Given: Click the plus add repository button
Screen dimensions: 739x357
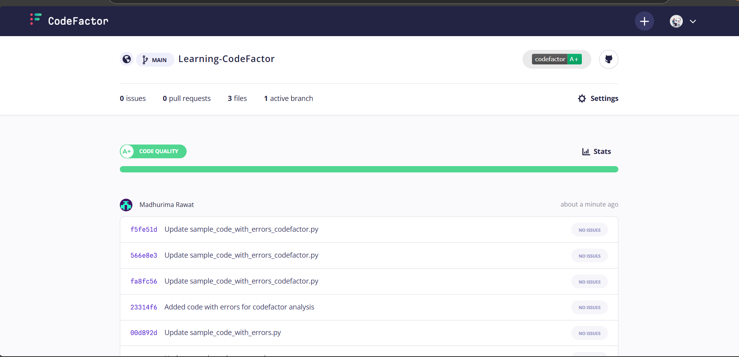Looking at the screenshot, I should [x=644, y=21].
